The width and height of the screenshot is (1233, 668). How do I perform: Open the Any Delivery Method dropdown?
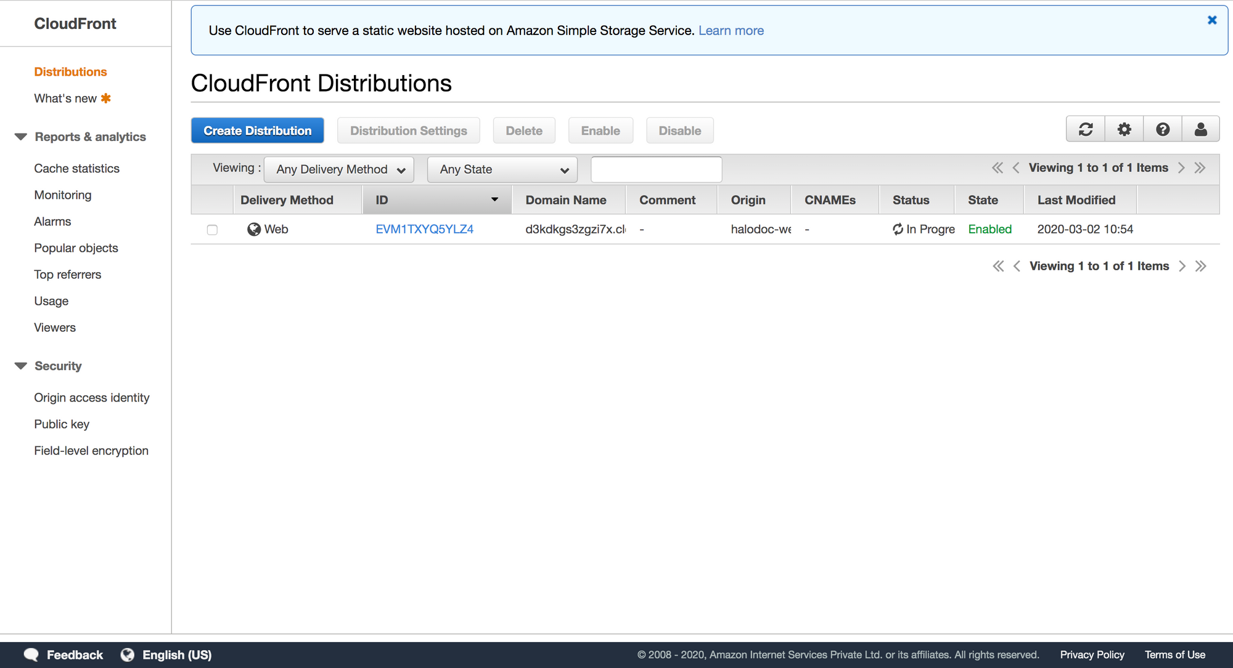(338, 169)
